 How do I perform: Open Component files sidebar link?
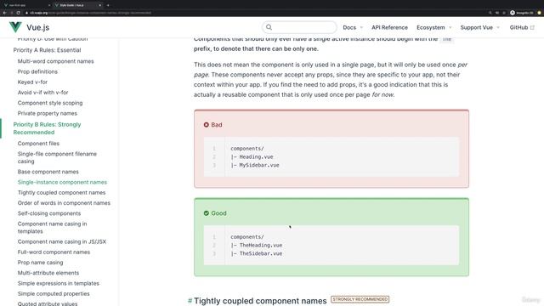(38, 144)
